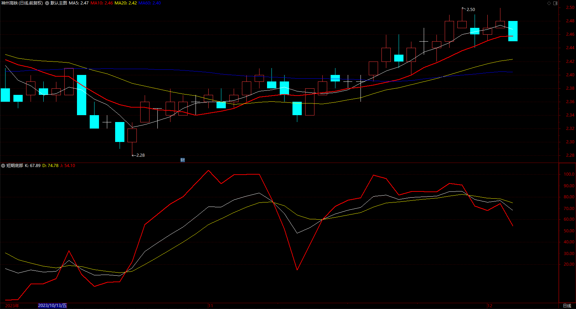Open the 默认主图 main chart indicator dropdown
The height and width of the screenshot is (309, 576).
(x=47, y=3)
